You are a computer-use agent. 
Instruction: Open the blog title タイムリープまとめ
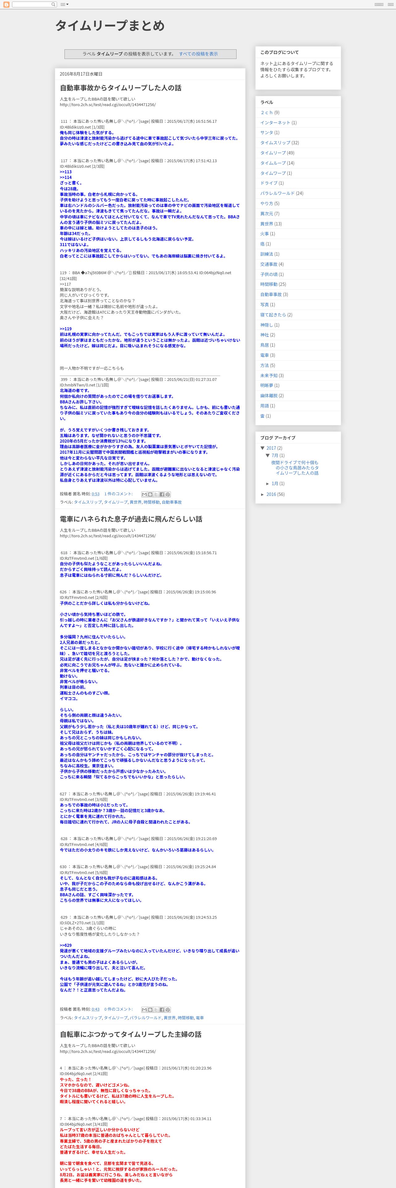pyautogui.click(x=110, y=26)
